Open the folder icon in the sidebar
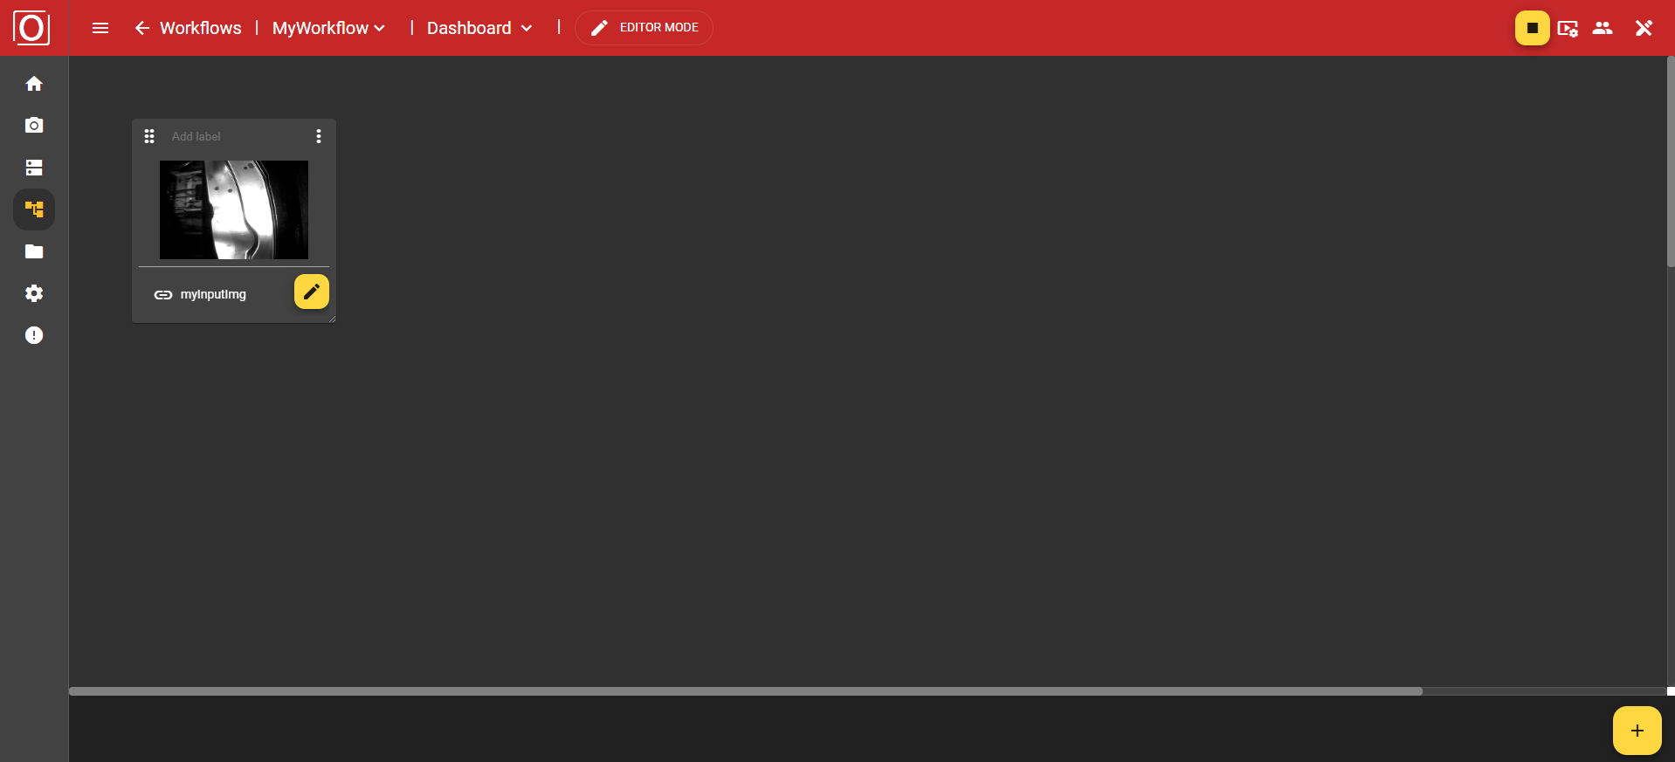 (34, 251)
